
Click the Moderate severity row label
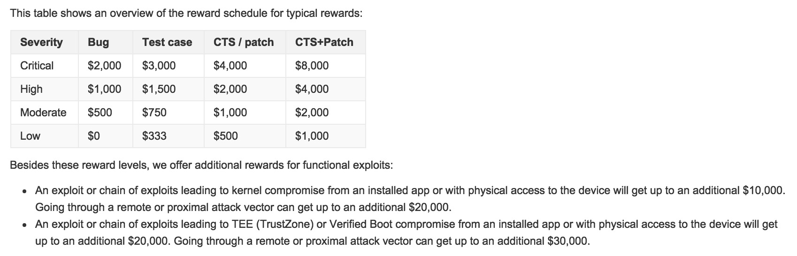click(43, 113)
